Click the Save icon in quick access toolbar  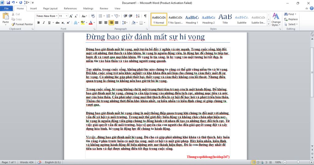point(8,2)
